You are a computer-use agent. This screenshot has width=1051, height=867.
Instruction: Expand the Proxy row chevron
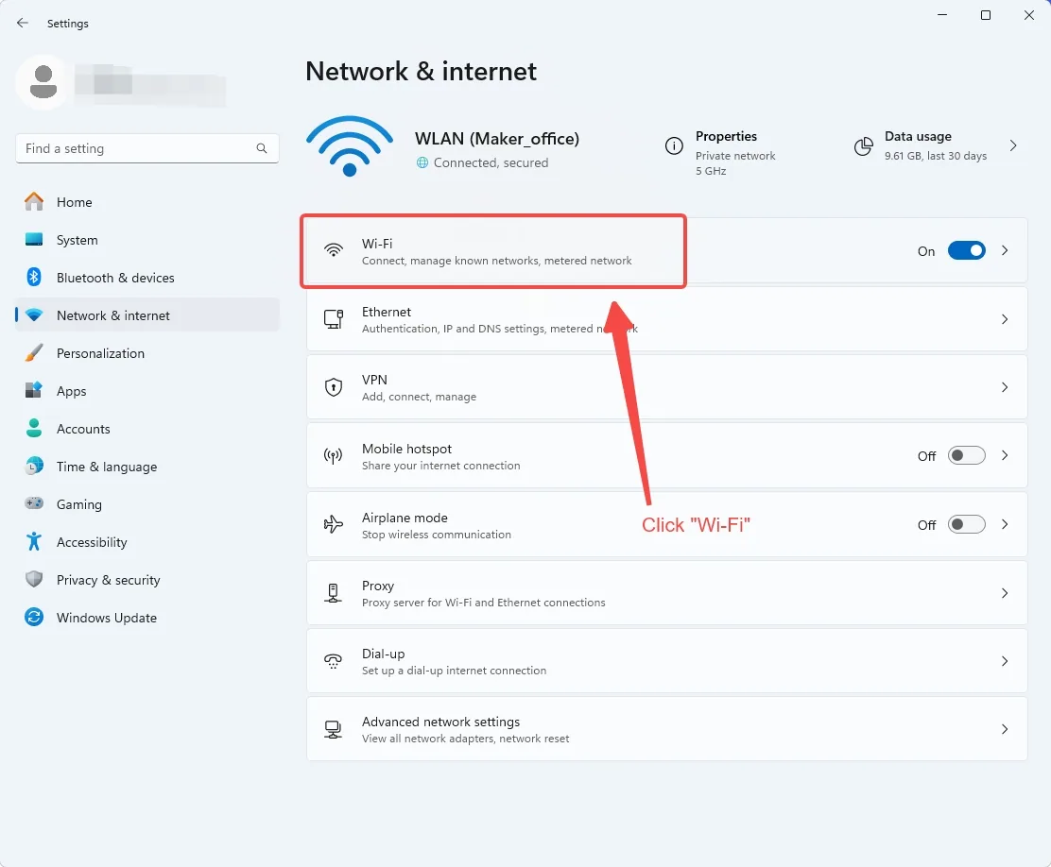pyautogui.click(x=1004, y=593)
